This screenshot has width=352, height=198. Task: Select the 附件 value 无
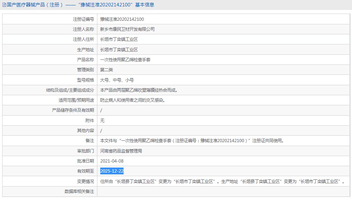[x=102, y=121]
